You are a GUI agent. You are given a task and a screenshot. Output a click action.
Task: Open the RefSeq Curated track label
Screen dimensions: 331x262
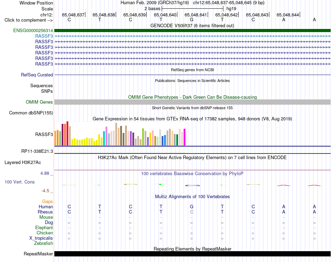tap(37, 75)
